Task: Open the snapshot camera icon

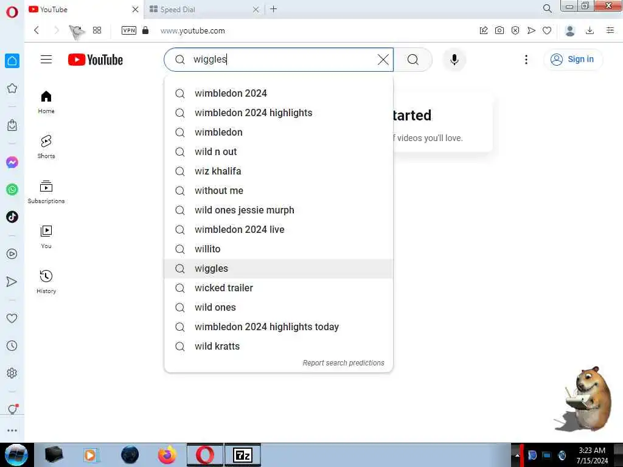Action: coord(499,30)
